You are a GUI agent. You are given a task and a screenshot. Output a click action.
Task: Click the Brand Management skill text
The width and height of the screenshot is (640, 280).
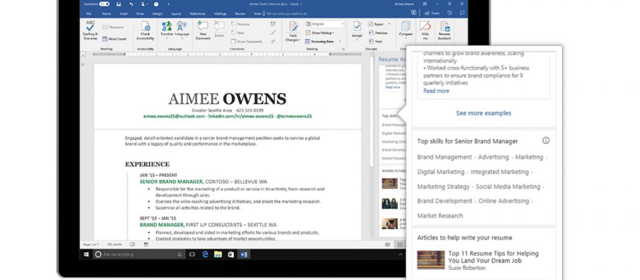click(x=445, y=157)
